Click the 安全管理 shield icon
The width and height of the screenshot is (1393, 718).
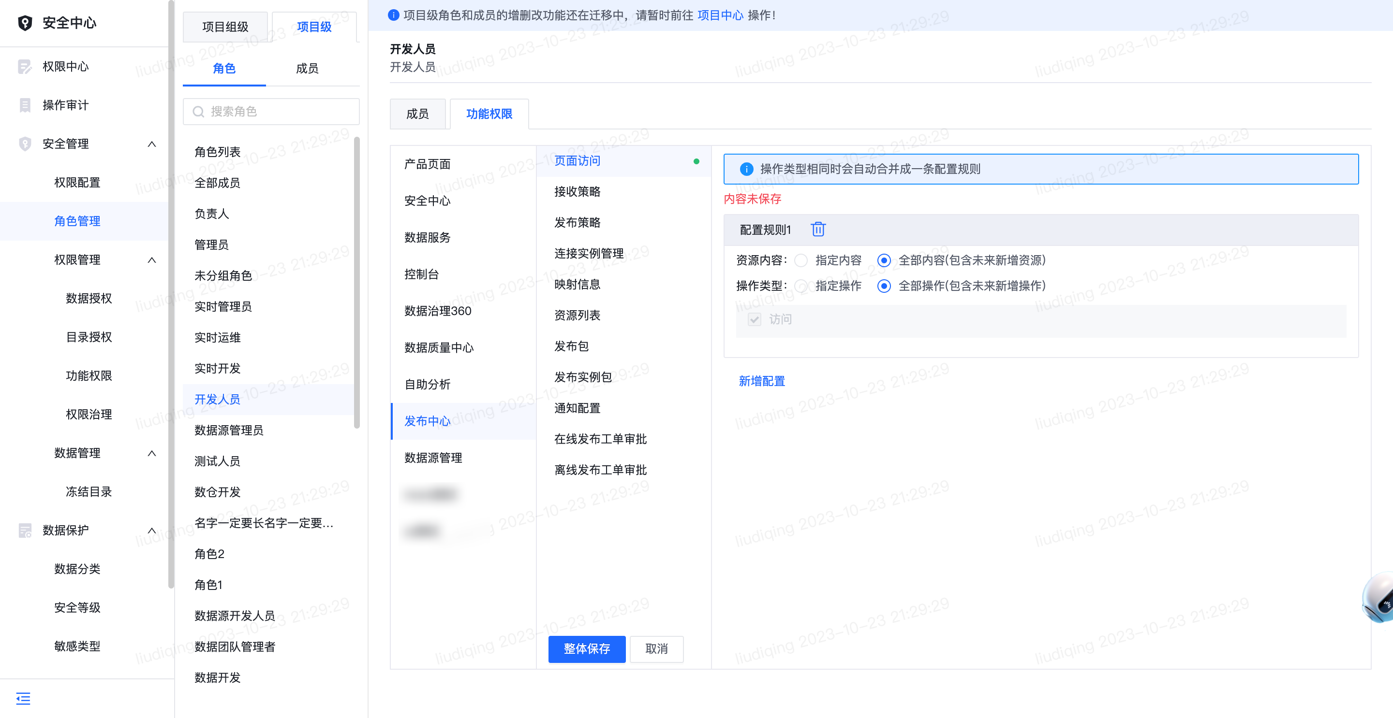point(25,144)
